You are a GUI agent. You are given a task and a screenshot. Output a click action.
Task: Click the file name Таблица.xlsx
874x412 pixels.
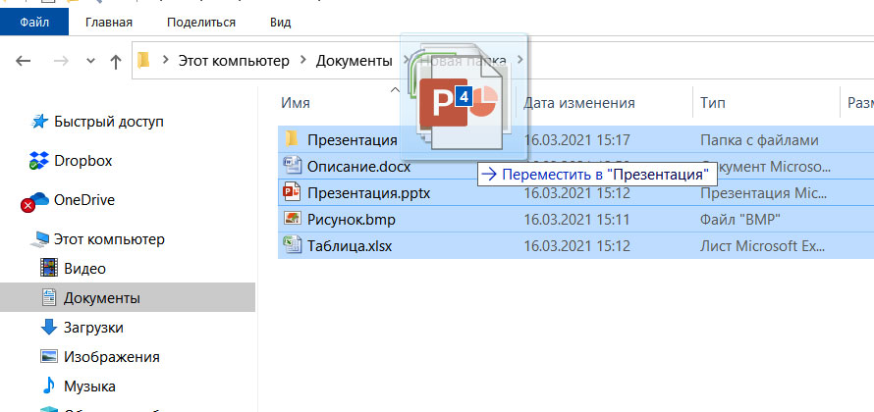click(350, 246)
